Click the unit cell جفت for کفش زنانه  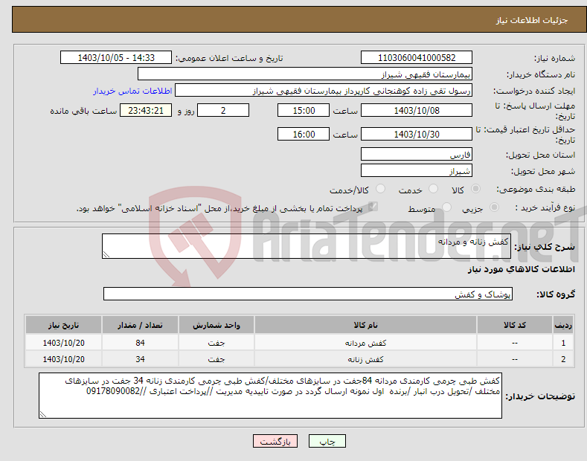[x=216, y=359]
